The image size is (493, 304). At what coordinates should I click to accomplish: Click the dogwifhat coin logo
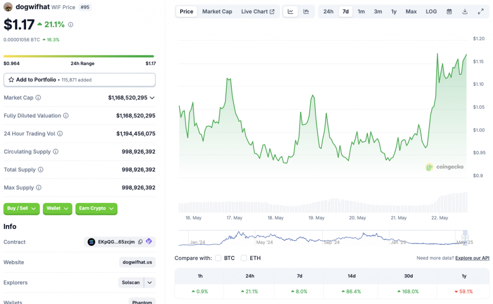8,7
